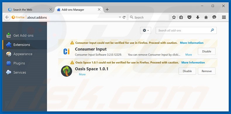Open Appearance category

pyautogui.click(x=25, y=54)
